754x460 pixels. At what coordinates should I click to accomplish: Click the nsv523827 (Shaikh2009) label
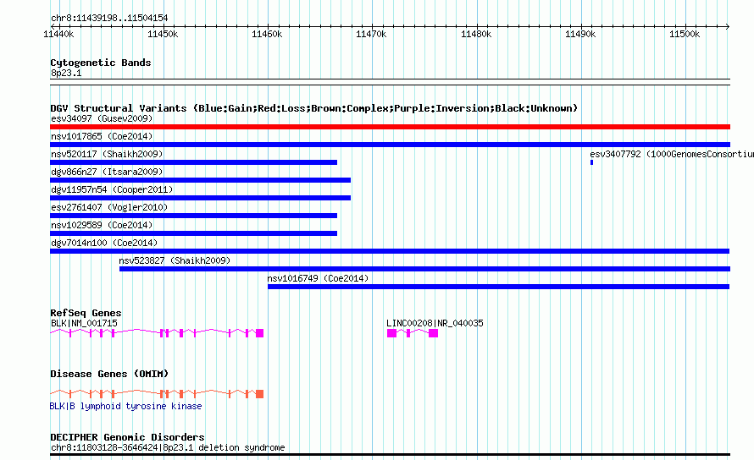(175, 260)
